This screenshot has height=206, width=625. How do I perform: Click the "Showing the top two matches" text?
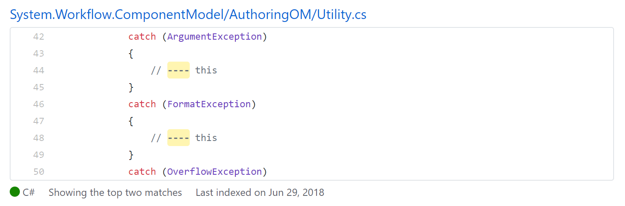pyautogui.click(x=115, y=192)
